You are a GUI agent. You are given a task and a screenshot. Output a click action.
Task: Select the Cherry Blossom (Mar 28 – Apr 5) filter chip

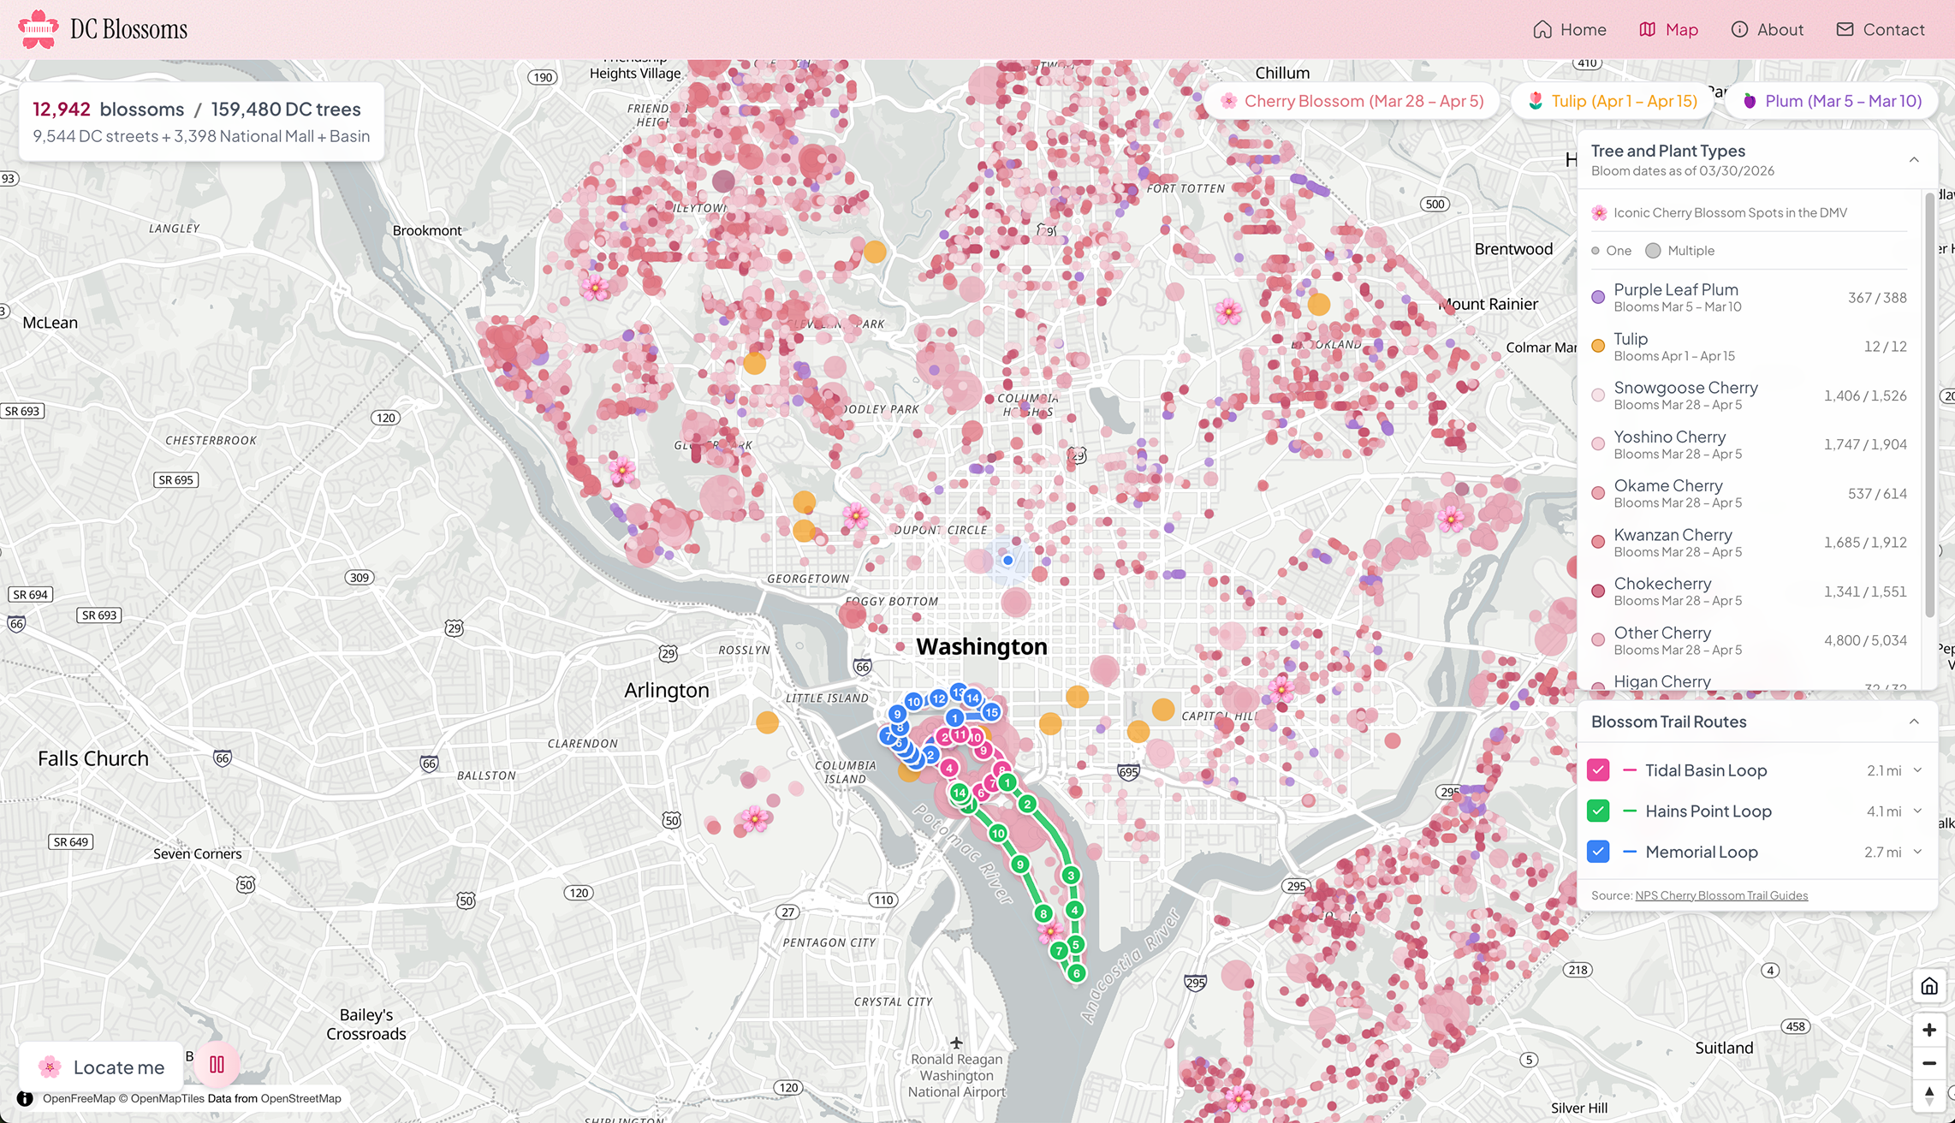pos(1352,101)
